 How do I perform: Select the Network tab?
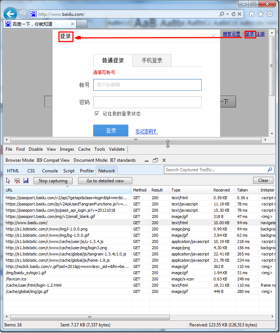[107, 171]
